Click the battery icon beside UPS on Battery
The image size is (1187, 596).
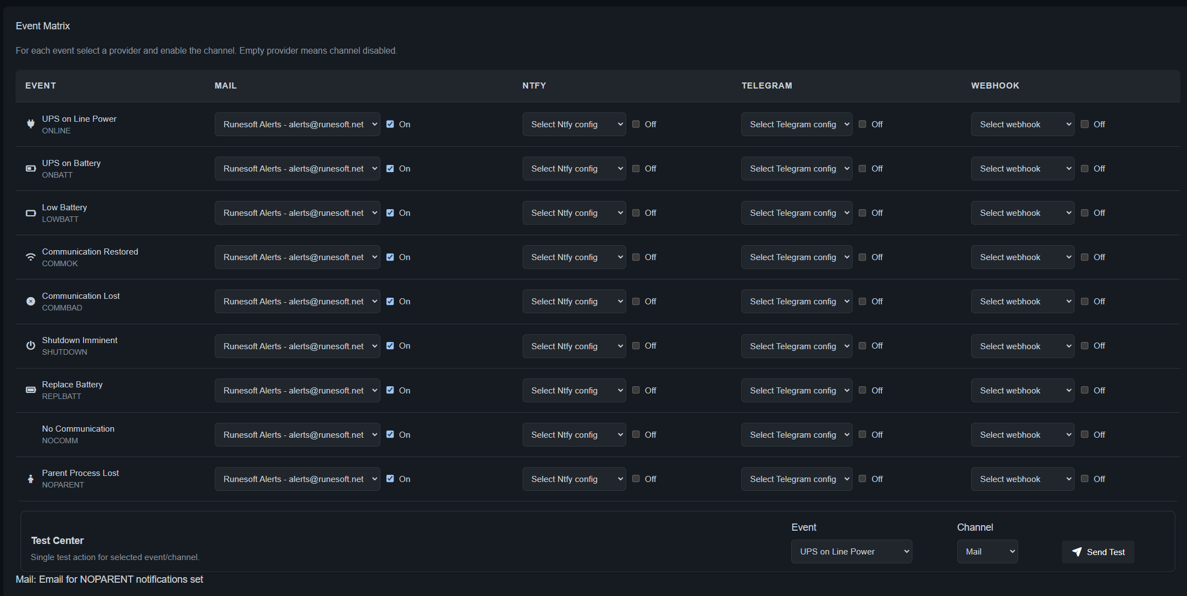pos(31,168)
